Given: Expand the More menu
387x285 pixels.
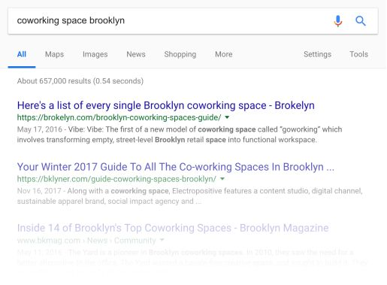Looking at the screenshot, I should [x=224, y=54].
